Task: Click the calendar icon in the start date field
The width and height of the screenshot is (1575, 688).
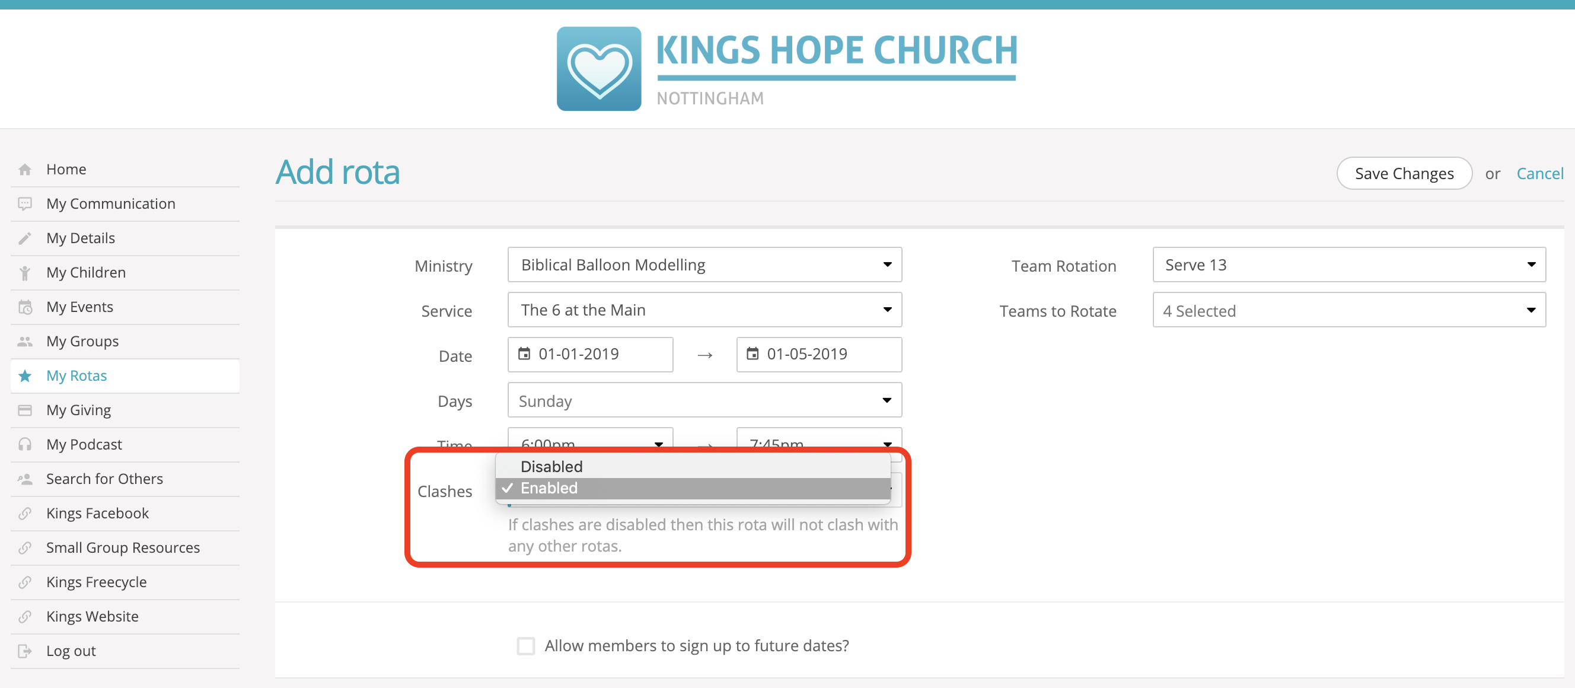Action: (525, 354)
